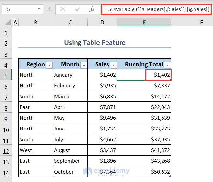Click the $50,632 running total cell

(x=144, y=172)
